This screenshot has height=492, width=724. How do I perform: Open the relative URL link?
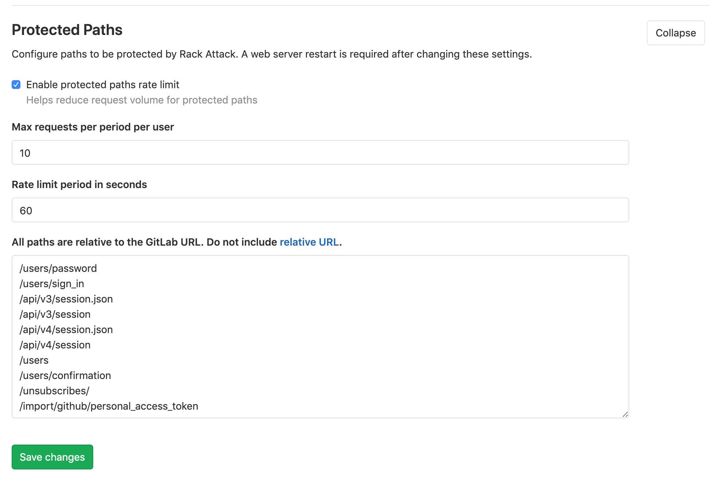(x=309, y=242)
